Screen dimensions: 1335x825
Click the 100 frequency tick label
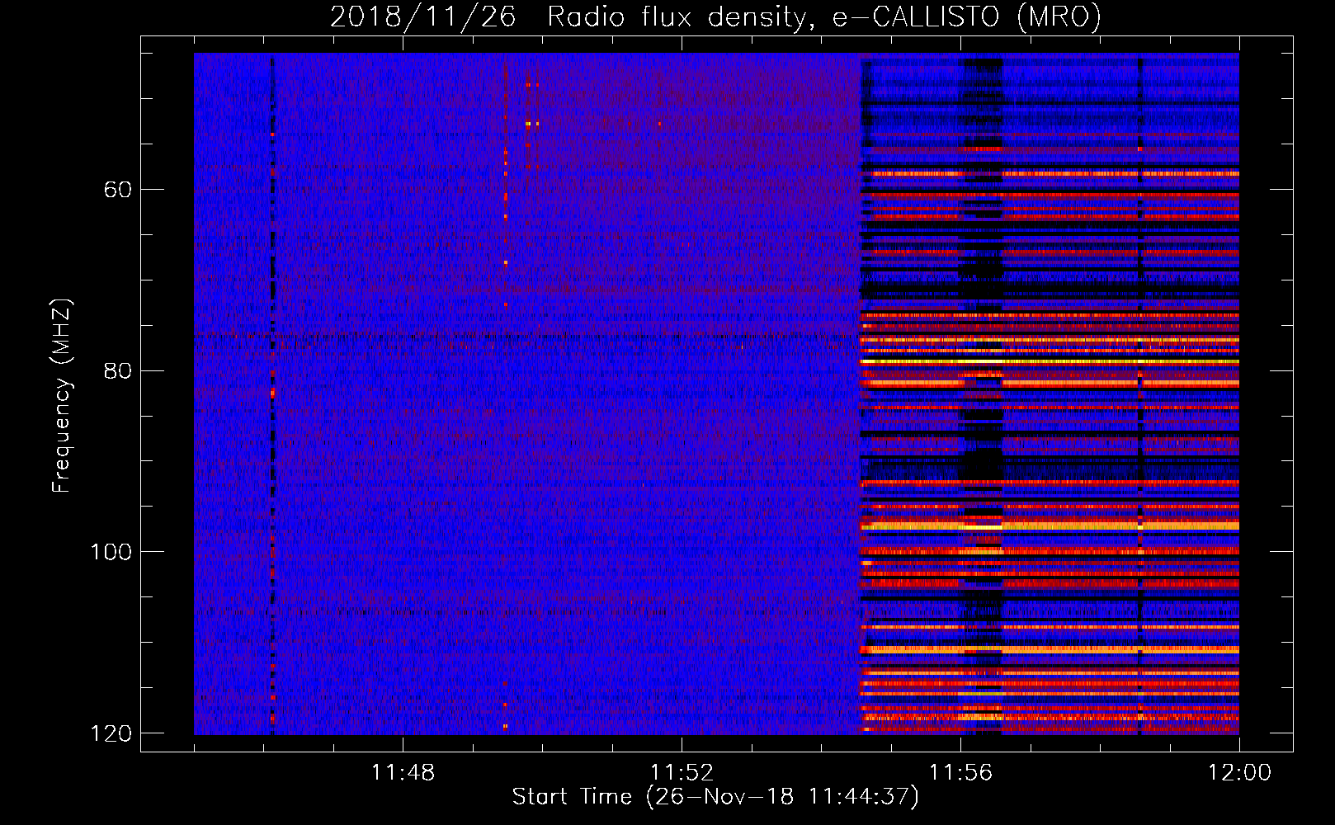[111, 552]
